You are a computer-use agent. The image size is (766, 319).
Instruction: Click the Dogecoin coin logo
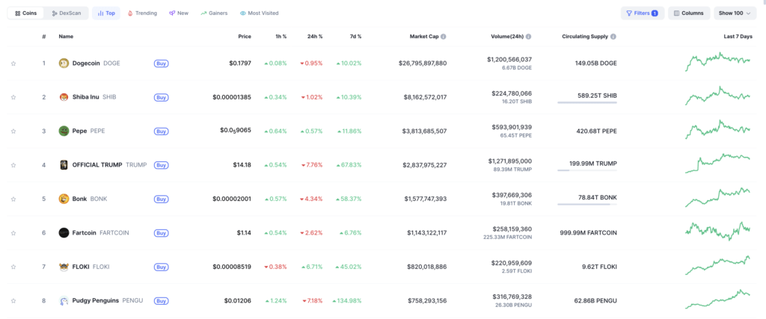tap(64, 63)
